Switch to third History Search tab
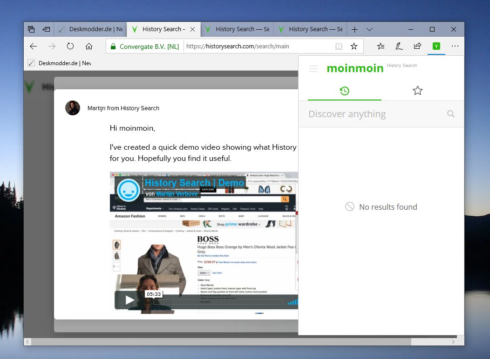This screenshot has height=359, width=490. 310,29
